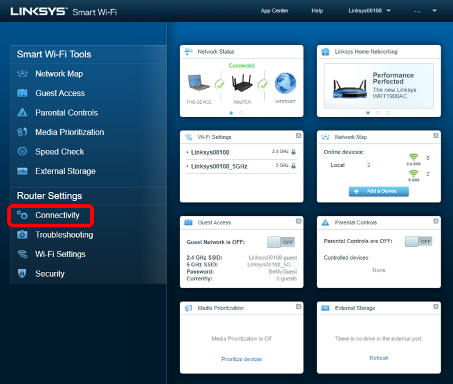453x384 pixels.
Task: Toggle the Guest Network OFF switch
Action: 281,242
